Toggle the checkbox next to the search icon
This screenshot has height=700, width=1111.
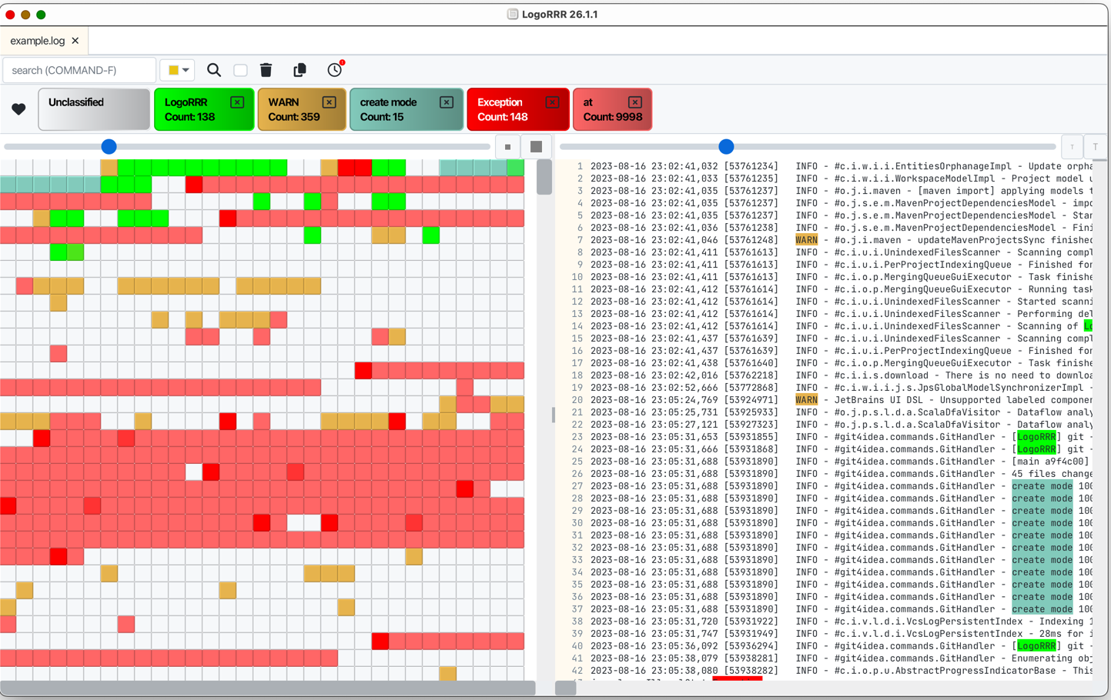tap(240, 70)
